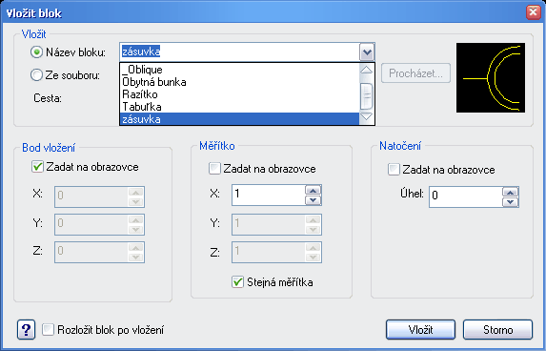Increase Úhel value with up arrow

(511, 192)
